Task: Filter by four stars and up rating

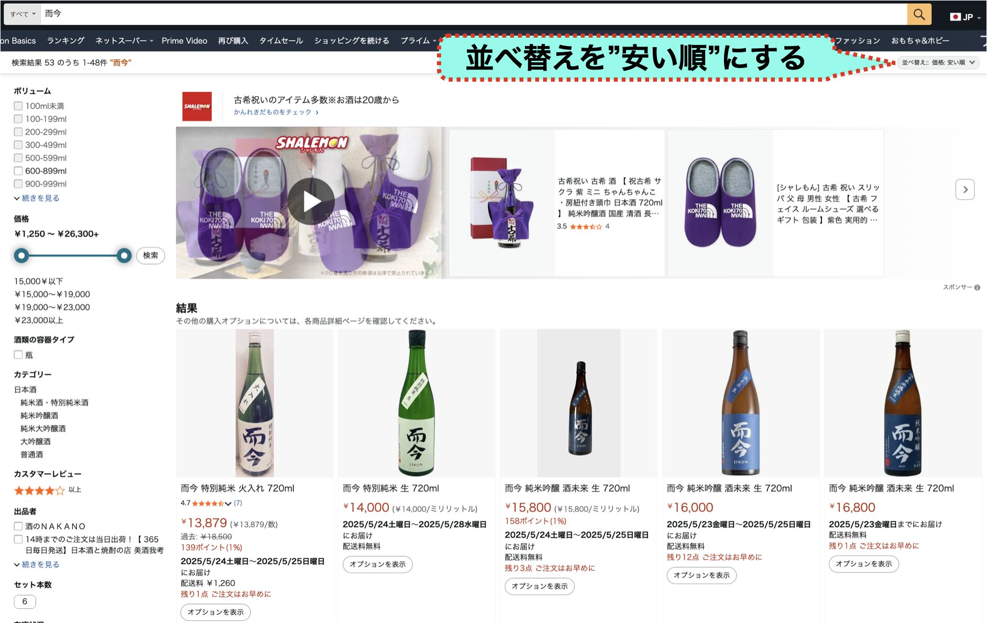Action: pyautogui.click(x=47, y=491)
